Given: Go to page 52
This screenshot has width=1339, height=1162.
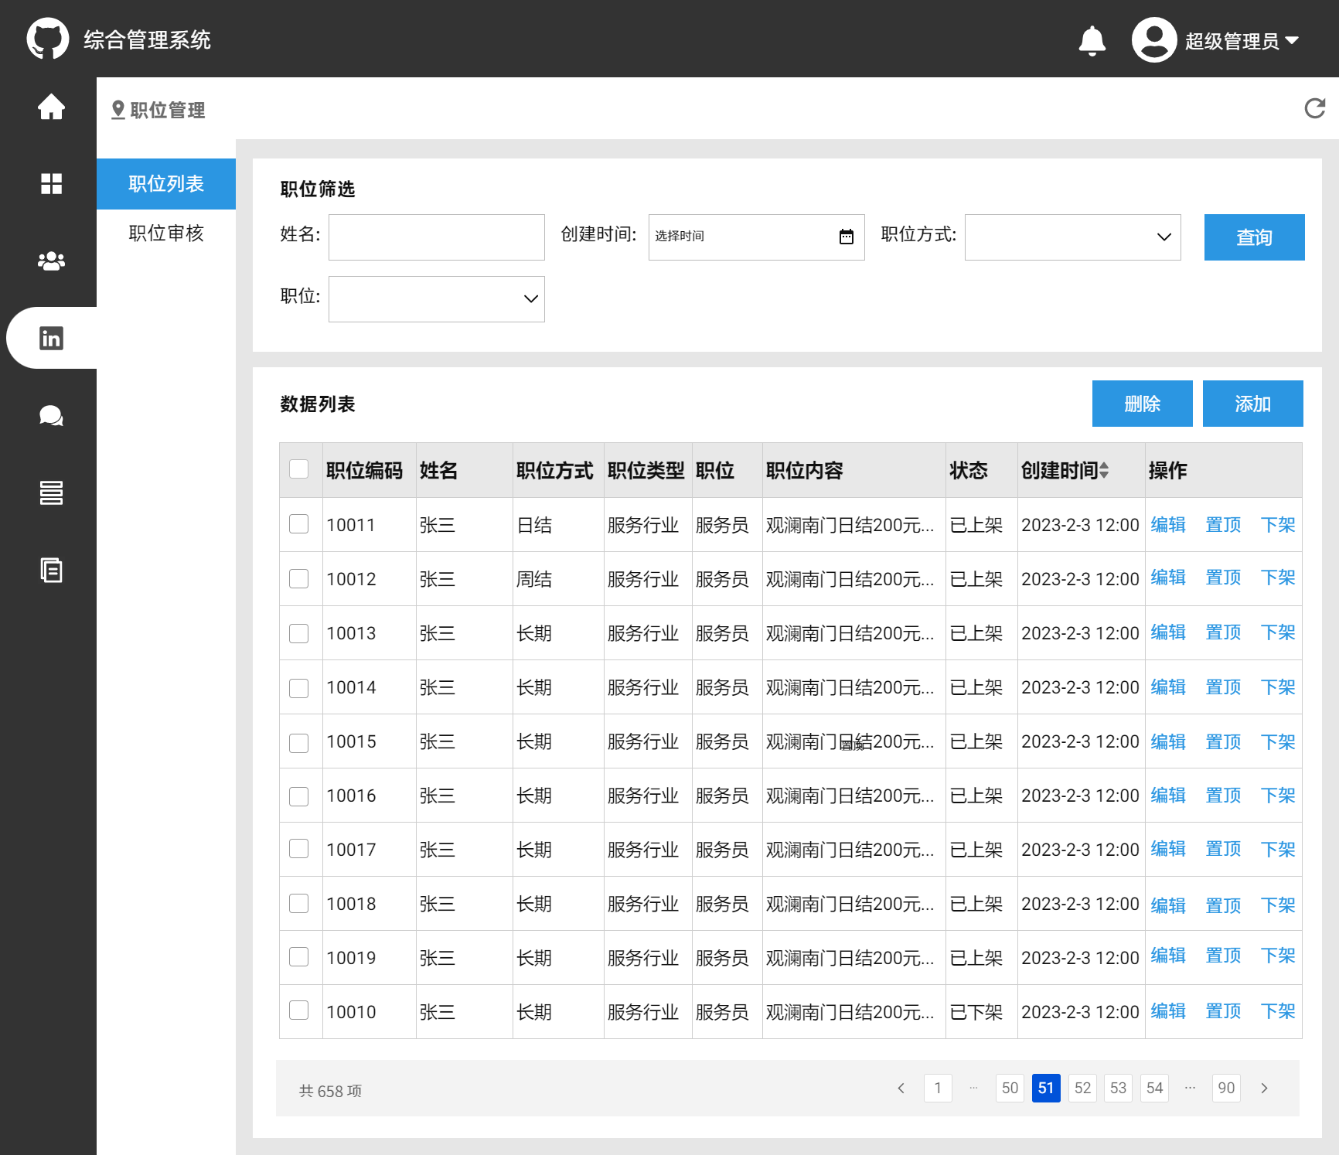Looking at the screenshot, I should point(1082,1088).
